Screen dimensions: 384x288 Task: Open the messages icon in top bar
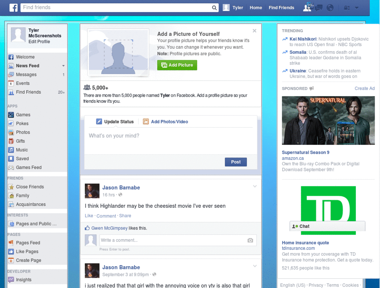319,8
